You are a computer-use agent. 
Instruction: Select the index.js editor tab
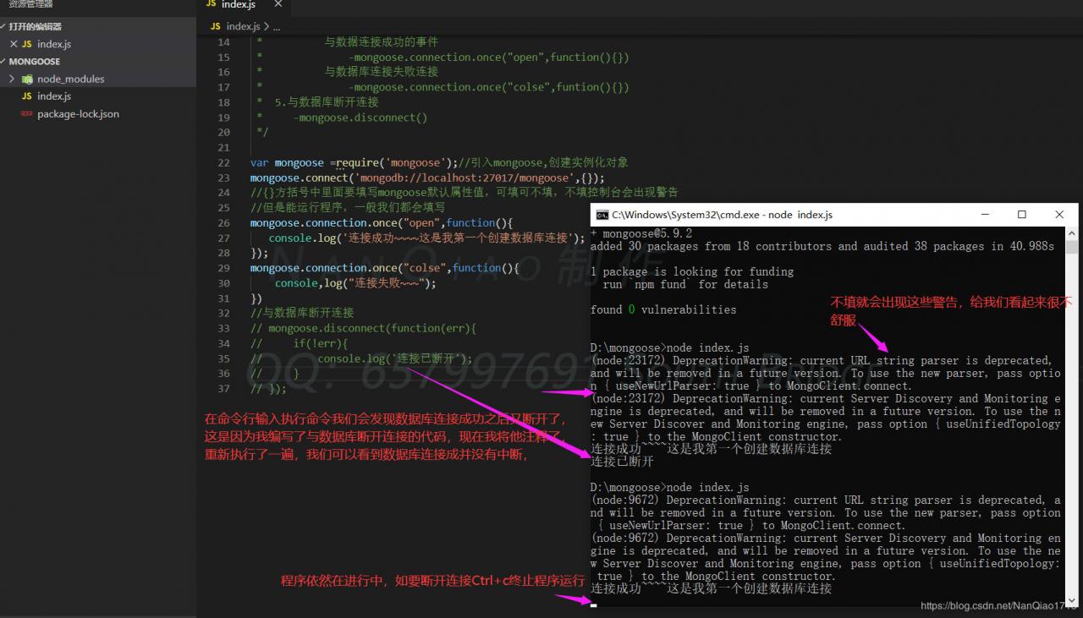coord(244,6)
